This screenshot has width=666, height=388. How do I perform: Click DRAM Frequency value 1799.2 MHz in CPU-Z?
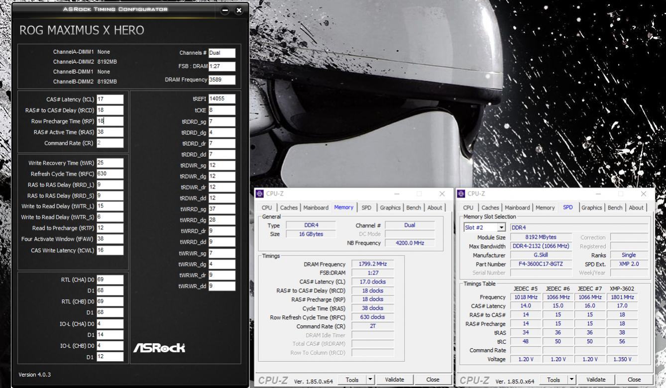tap(373, 264)
